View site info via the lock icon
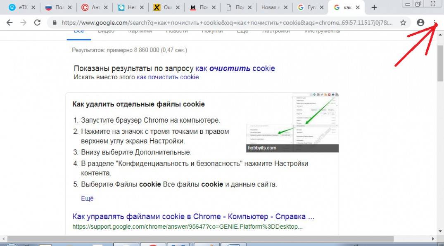Image resolution: width=444 pixels, height=246 pixels. pyautogui.click(x=54, y=23)
